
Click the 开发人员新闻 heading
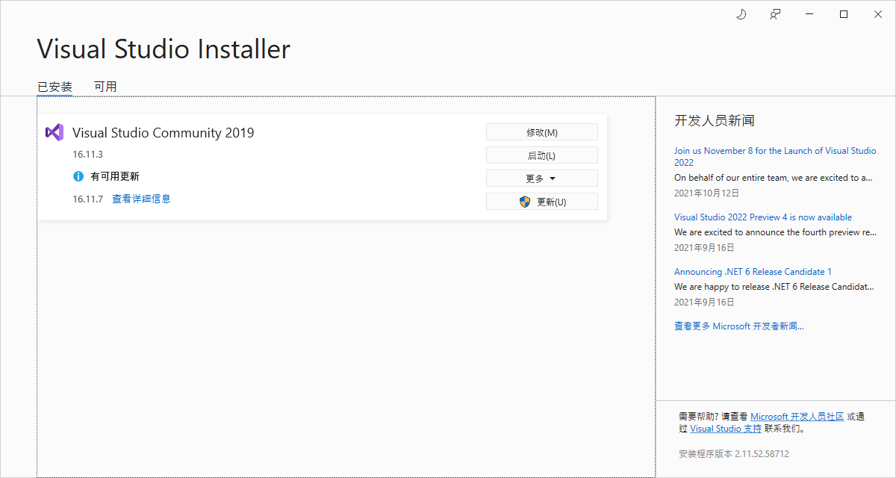715,120
